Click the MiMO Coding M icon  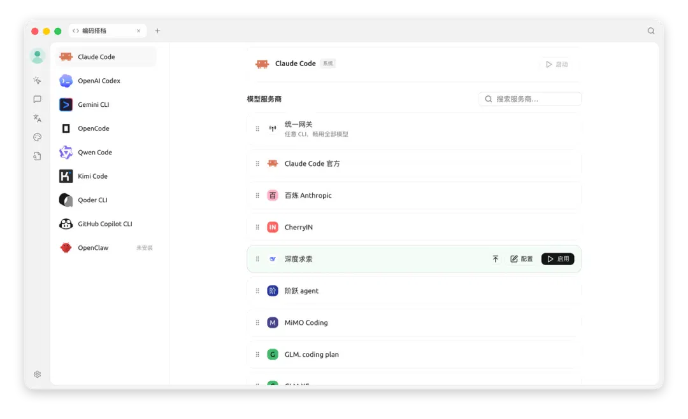[273, 323]
